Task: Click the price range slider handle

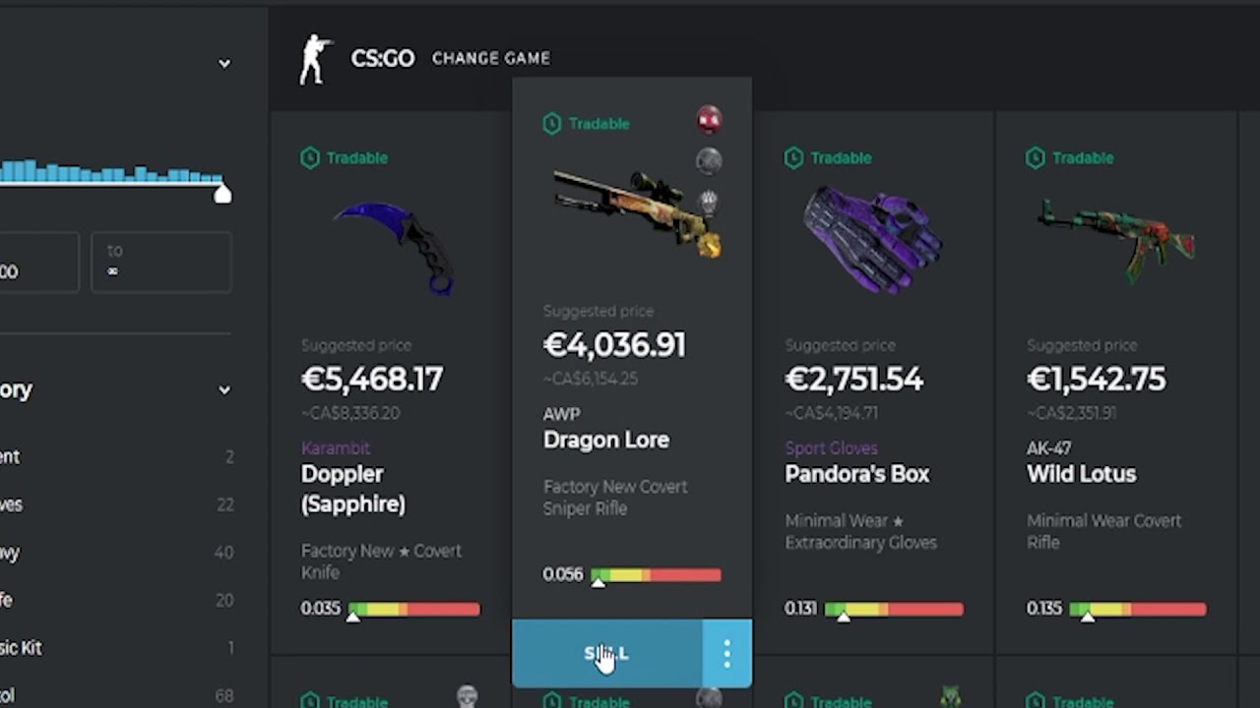Action: [x=222, y=193]
